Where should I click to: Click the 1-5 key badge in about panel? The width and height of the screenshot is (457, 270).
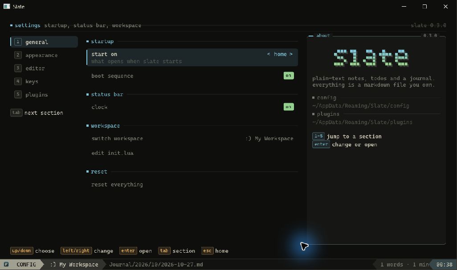(x=318, y=136)
